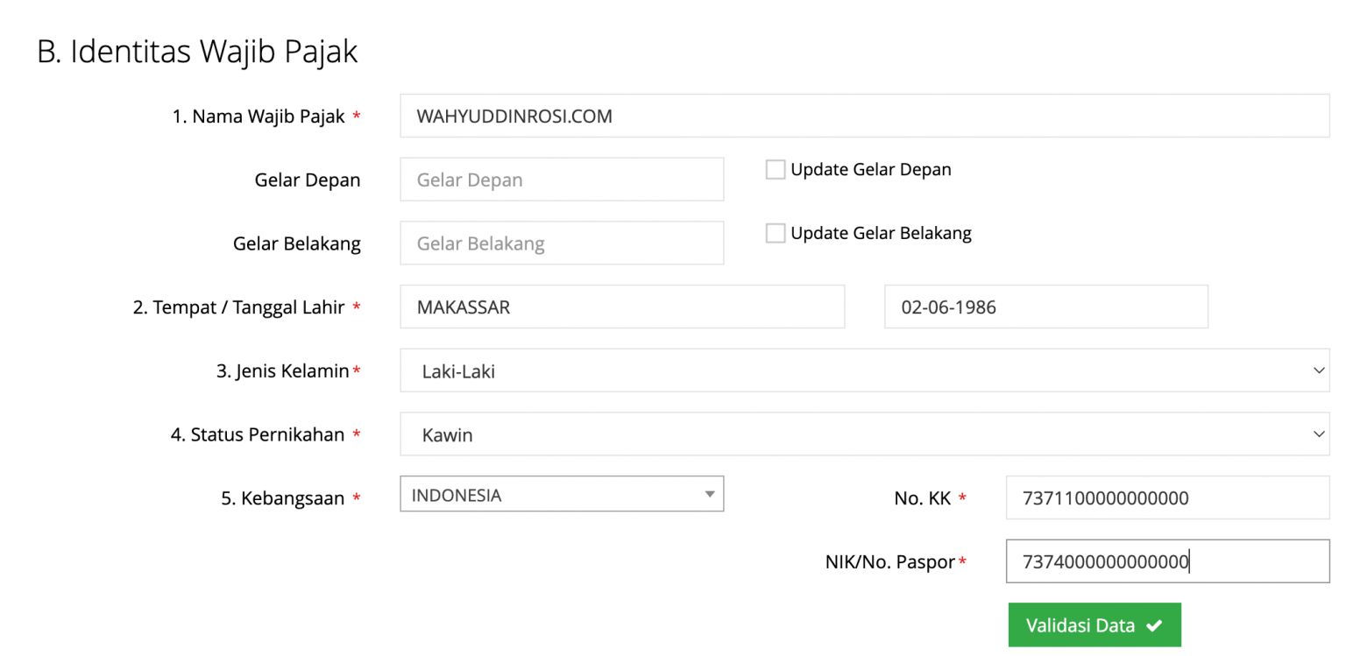
Task: Check the box beside Update Gelar Depan label
Action: pyautogui.click(x=775, y=169)
